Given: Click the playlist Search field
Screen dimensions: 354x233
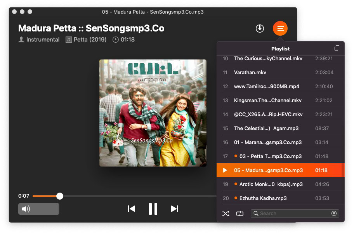Looking at the screenshot, I should [295, 213].
